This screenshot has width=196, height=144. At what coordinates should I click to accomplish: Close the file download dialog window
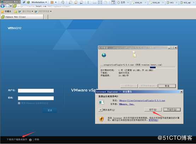tap(175, 48)
